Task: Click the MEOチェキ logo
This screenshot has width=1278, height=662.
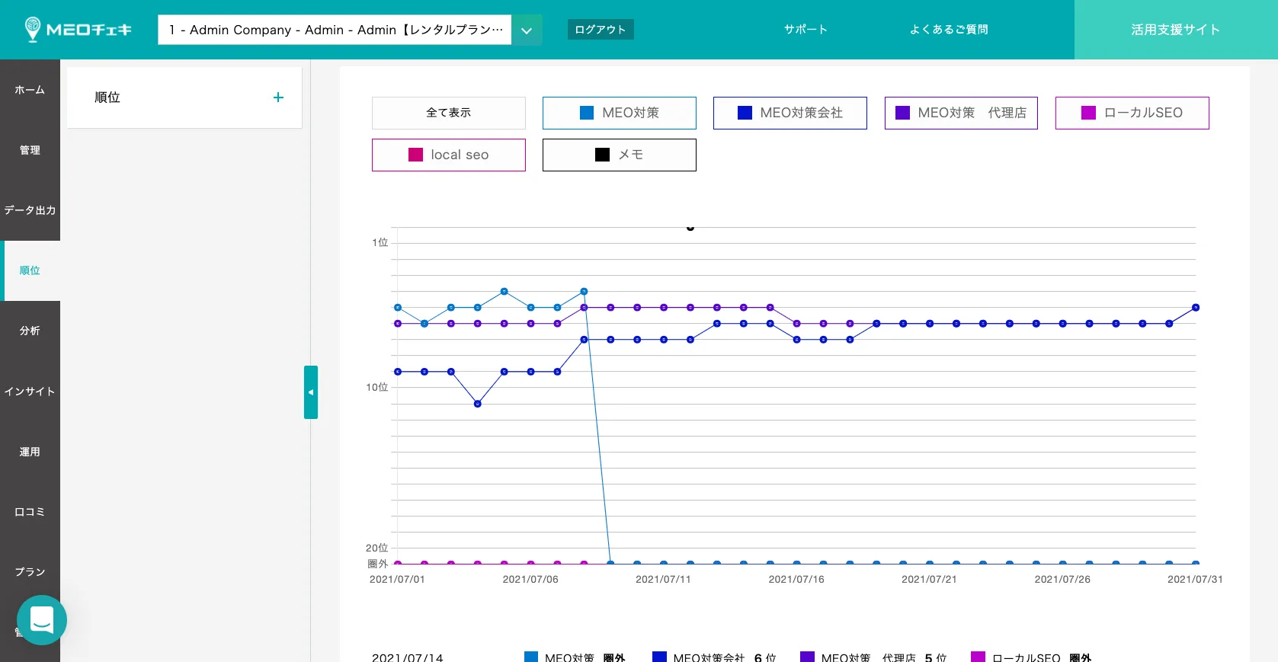Action: click(78, 30)
